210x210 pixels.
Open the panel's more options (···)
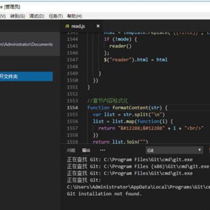pyautogui.click(x=103, y=150)
